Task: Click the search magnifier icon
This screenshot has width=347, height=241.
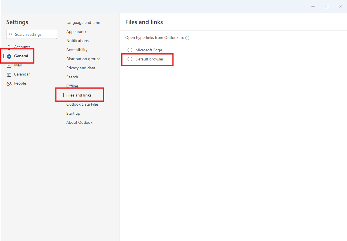Action: pos(11,34)
